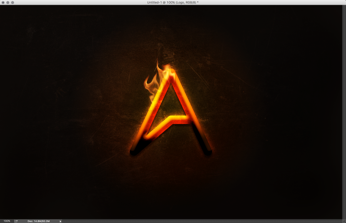The image size is (346, 223).
Task: Click the window resize grip in bottom-right corner
Action: click(344, 221)
